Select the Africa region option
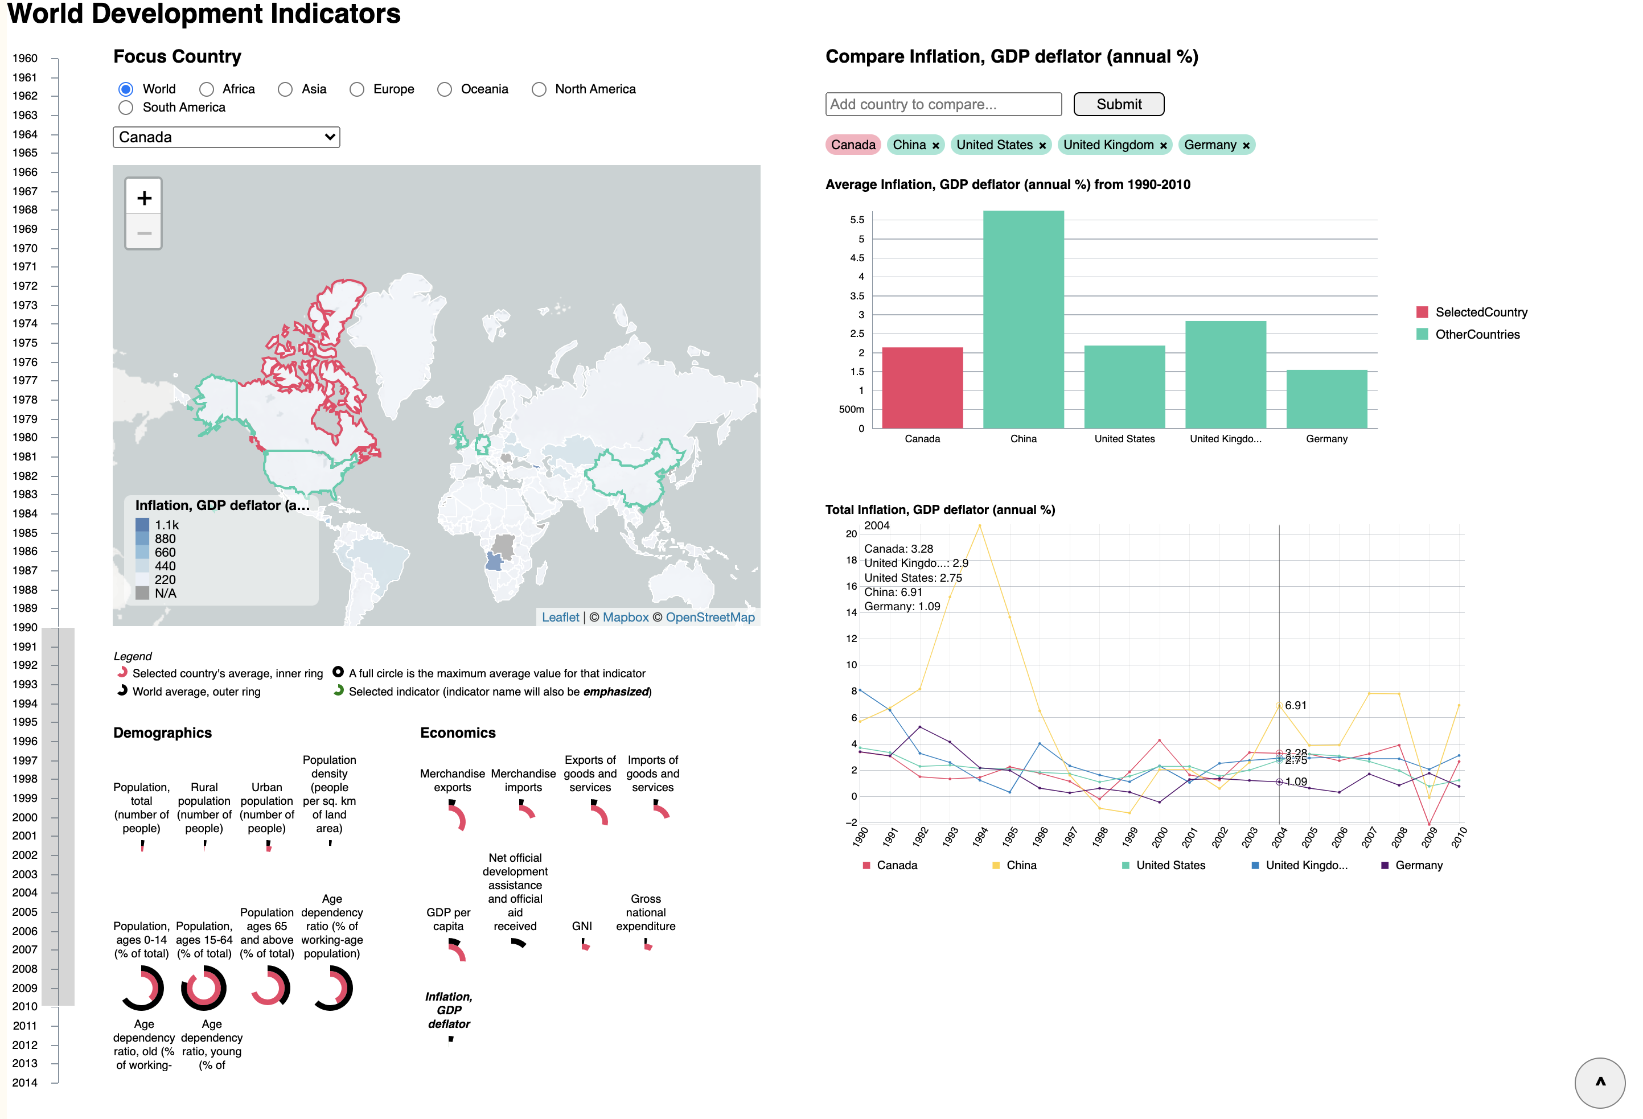 (x=207, y=89)
